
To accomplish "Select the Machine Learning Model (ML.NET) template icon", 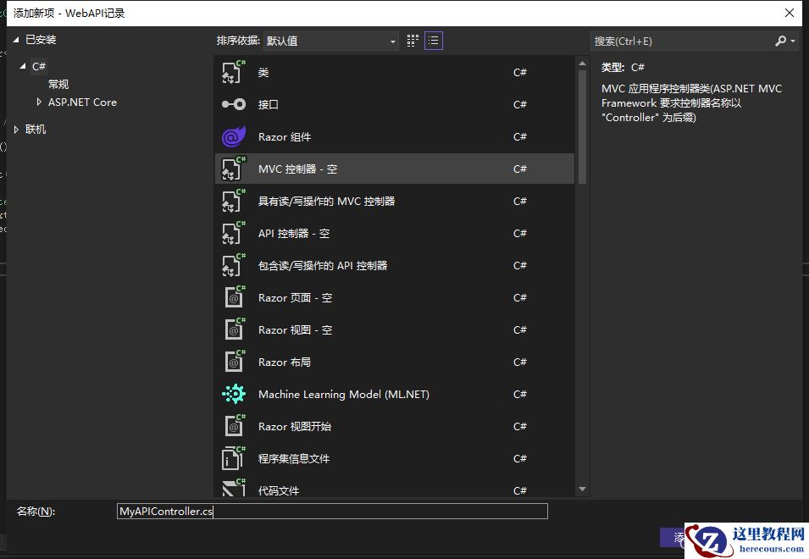I will tap(233, 394).
